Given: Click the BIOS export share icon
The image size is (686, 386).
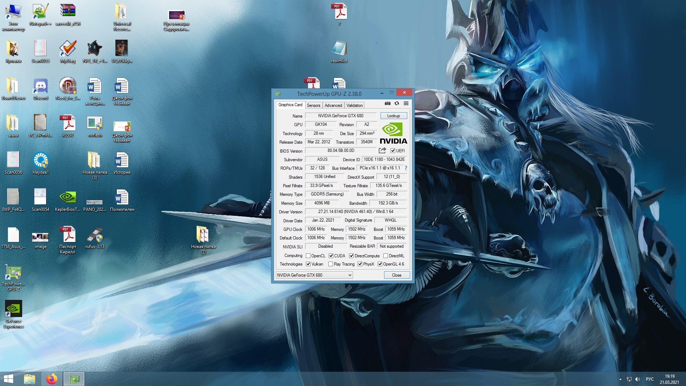Looking at the screenshot, I should pyautogui.click(x=382, y=150).
